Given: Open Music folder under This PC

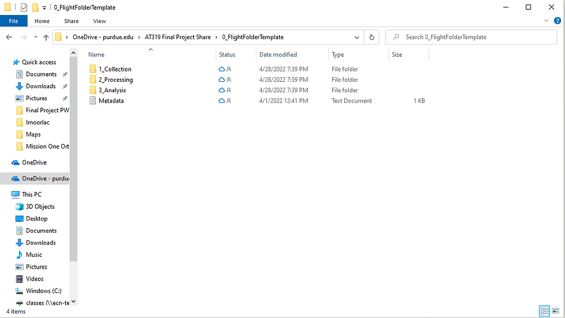Looking at the screenshot, I should click(x=34, y=255).
